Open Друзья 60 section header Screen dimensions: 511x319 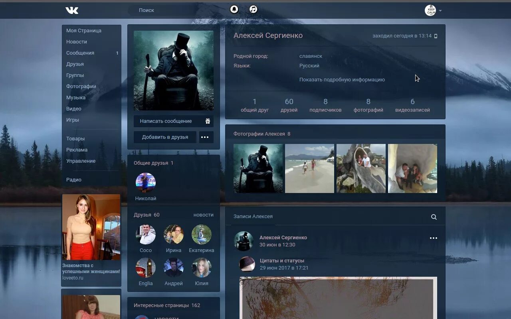tap(147, 215)
